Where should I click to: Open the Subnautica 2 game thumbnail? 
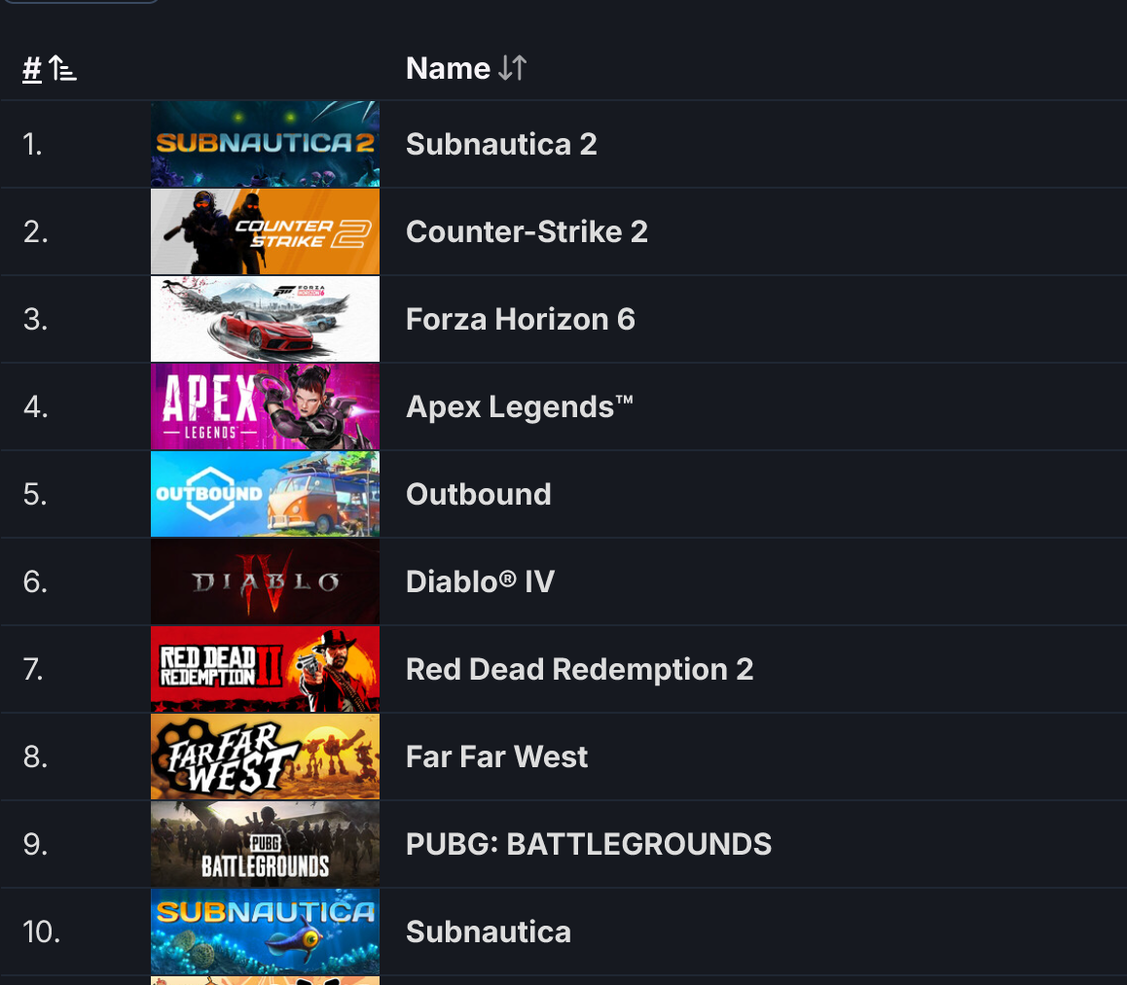(x=266, y=144)
